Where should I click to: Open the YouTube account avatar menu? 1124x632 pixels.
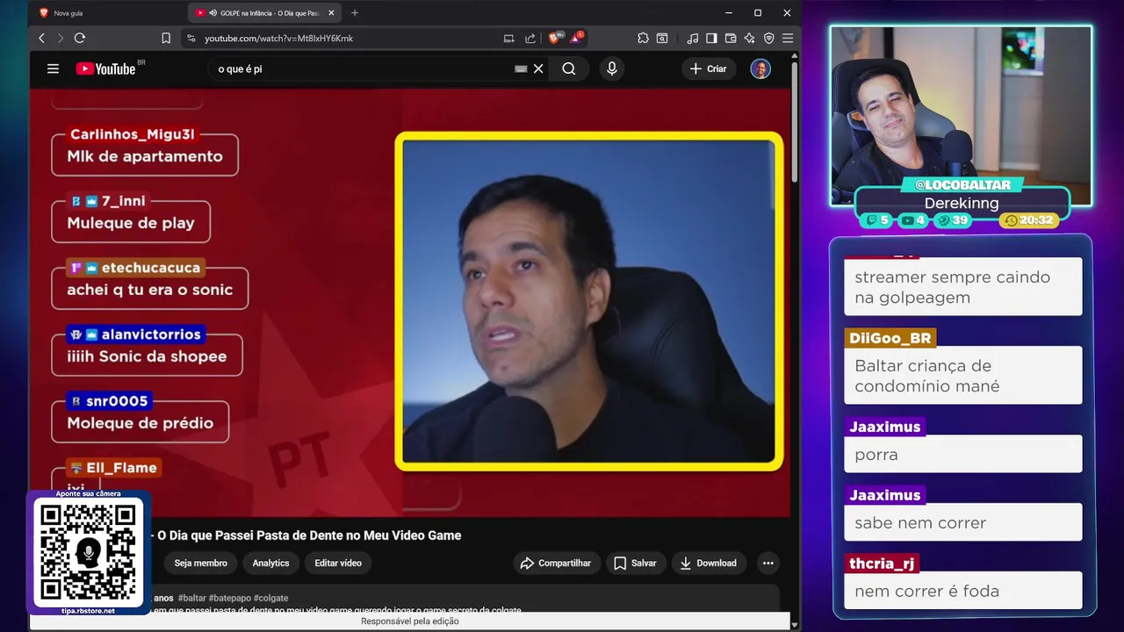coord(760,68)
